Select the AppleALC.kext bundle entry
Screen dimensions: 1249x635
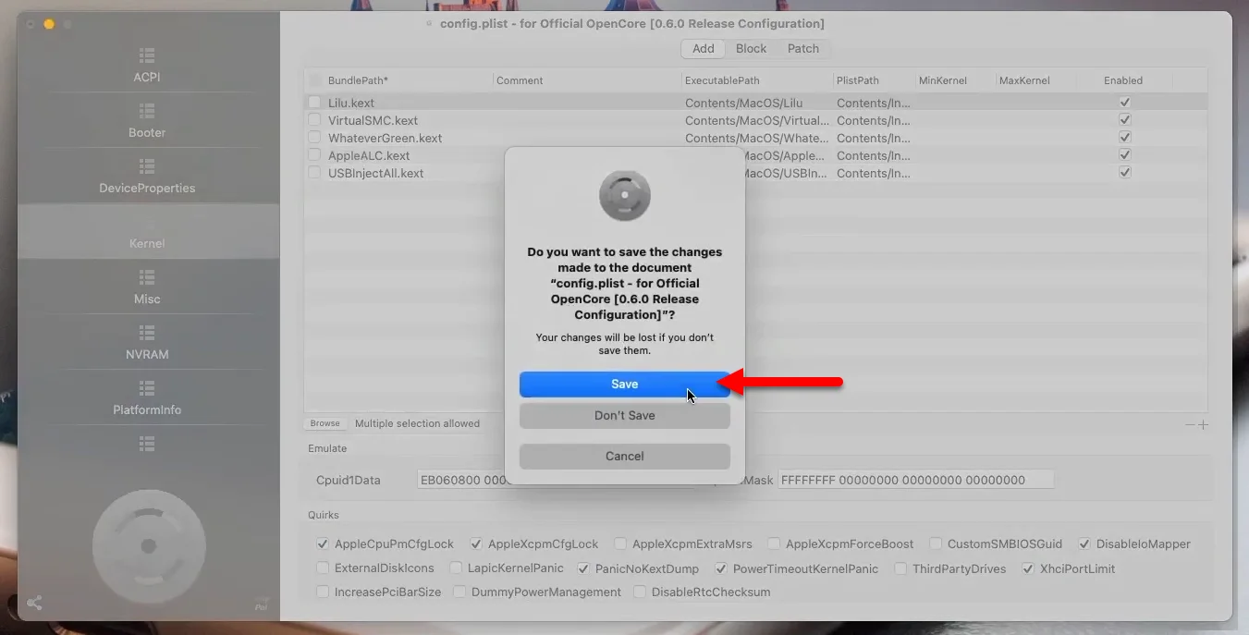(x=369, y=155)
